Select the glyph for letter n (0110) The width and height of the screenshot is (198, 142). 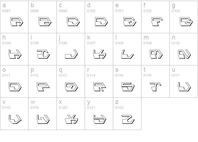[x=184, y=49]
